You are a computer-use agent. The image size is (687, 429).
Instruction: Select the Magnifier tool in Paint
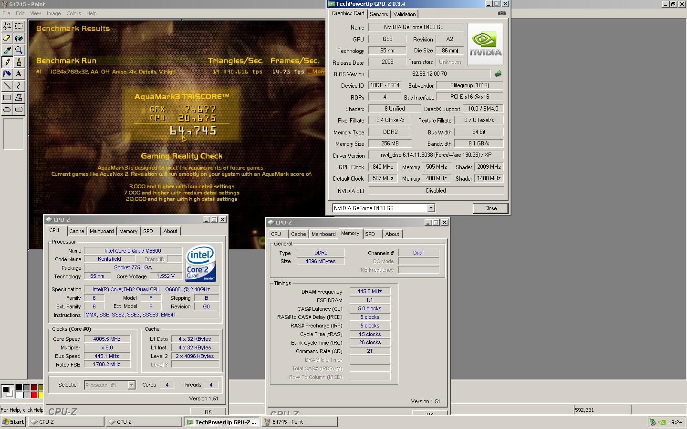pos(19,50)
